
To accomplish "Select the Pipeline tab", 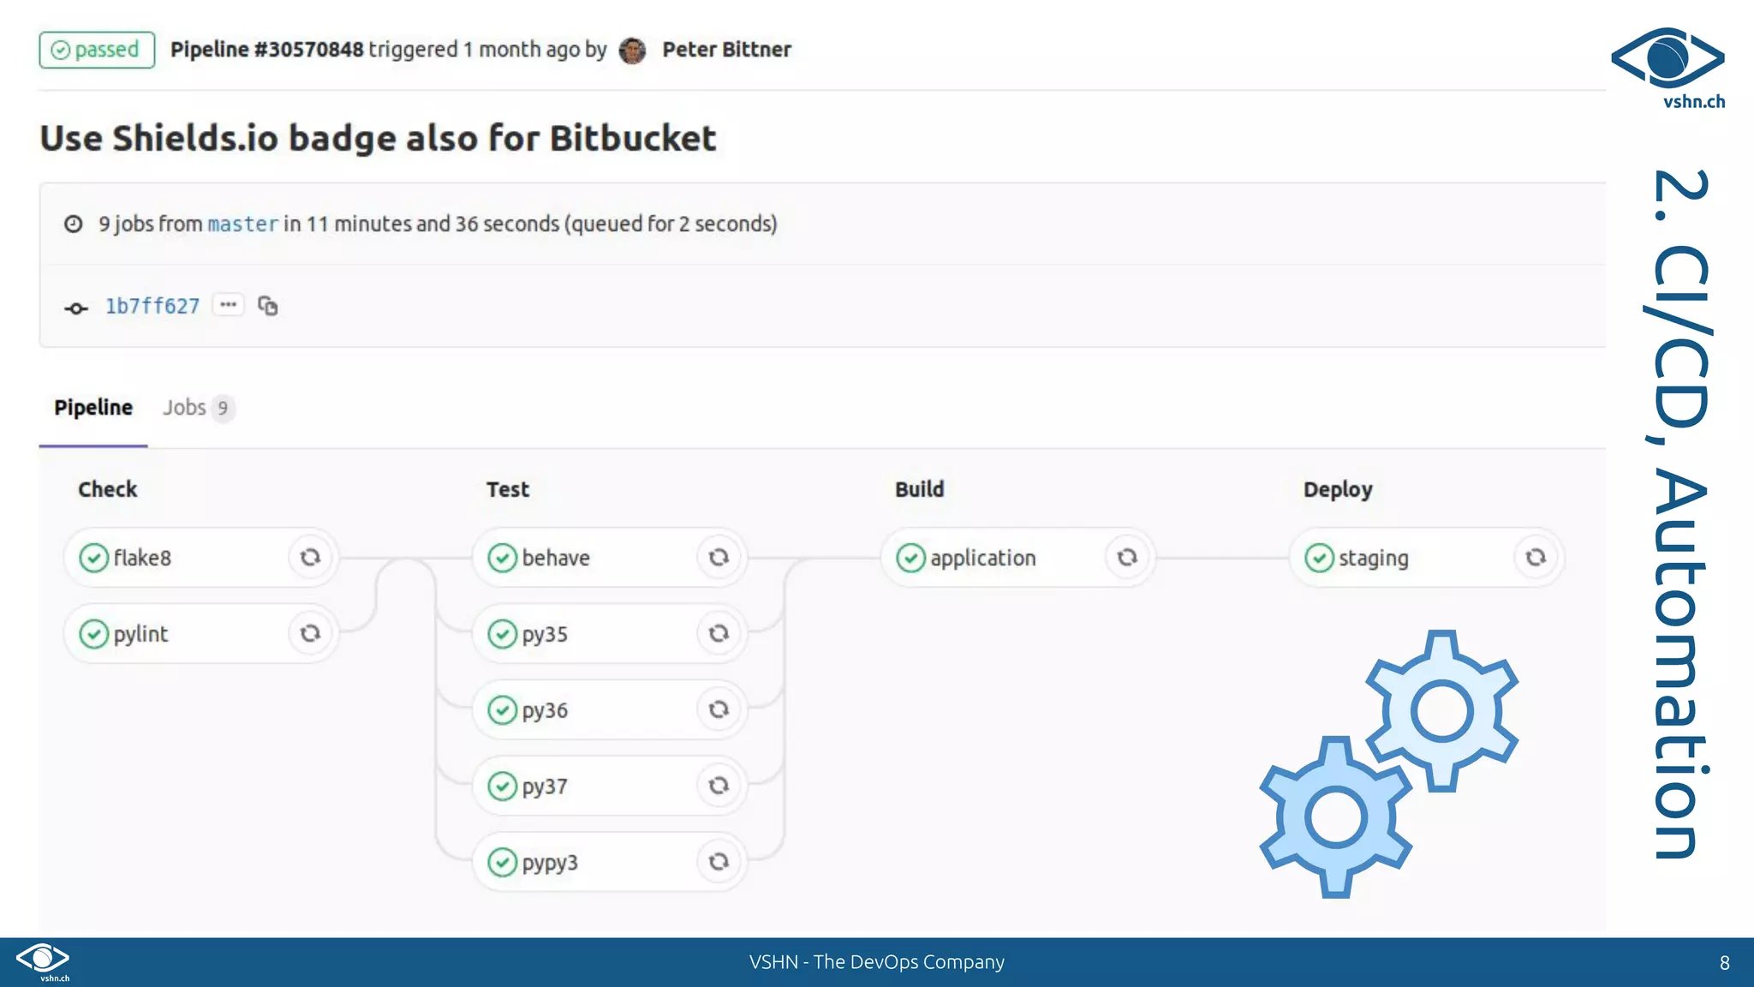I will 93,408.
